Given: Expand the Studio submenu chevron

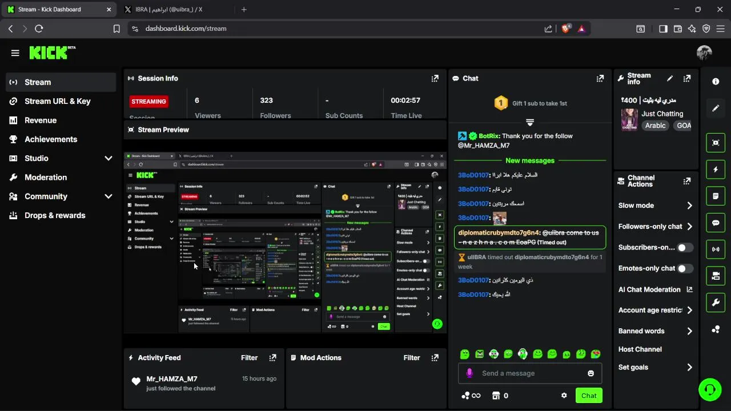Looking at the screenshot, I should 109,158.
